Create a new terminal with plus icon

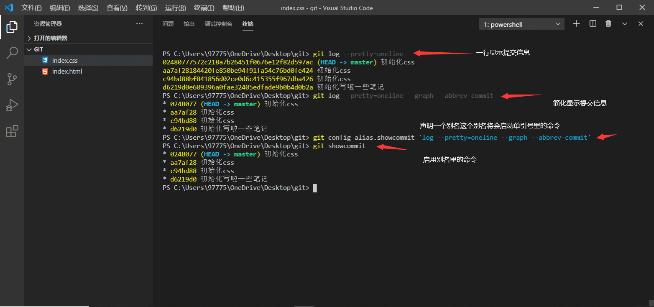coord(576,24)
